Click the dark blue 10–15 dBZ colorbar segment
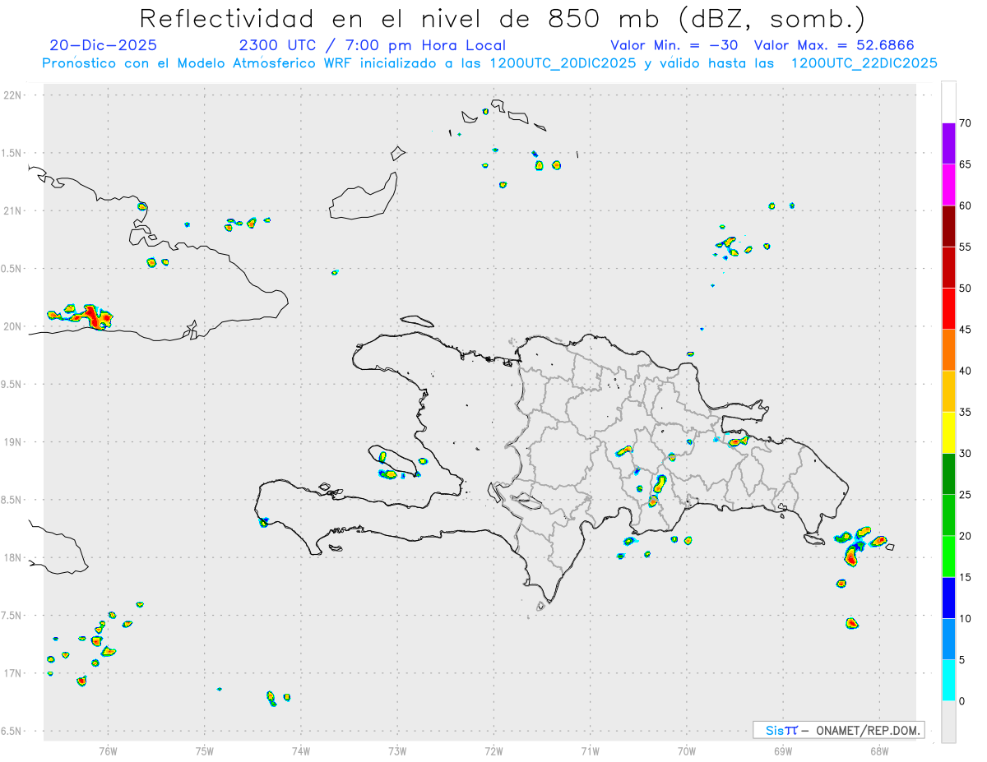The image size is (987, 762). click(x=948, y=598)
